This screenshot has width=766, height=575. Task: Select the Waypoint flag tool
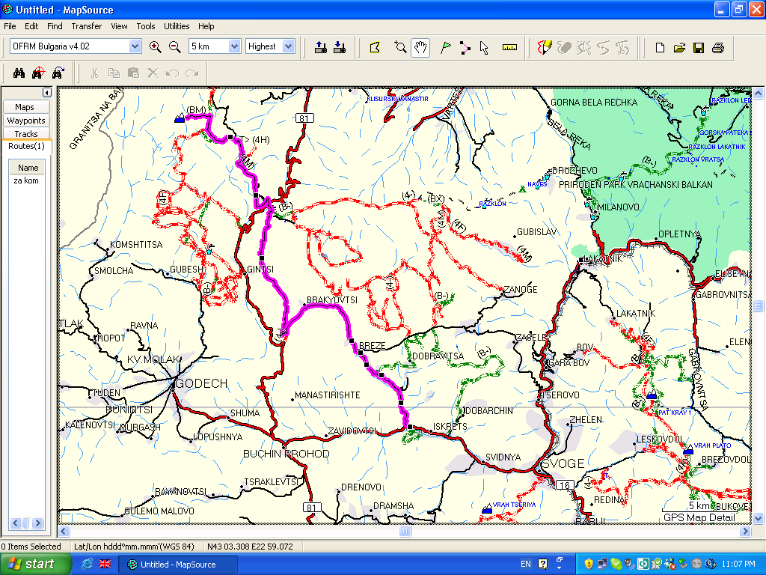coord(445,47)
